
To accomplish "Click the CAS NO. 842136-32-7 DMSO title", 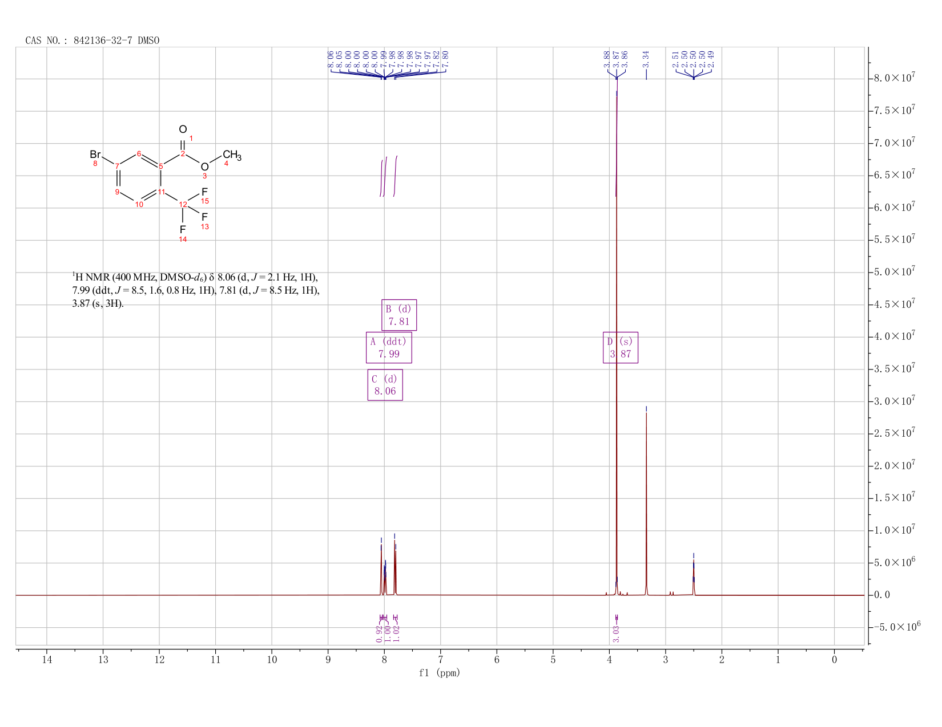I will tap(92, 40).
